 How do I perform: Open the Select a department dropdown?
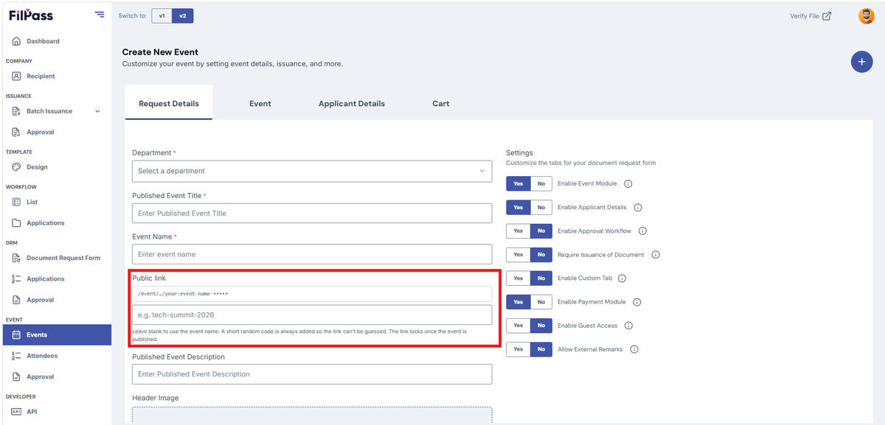tap(312, 171)
